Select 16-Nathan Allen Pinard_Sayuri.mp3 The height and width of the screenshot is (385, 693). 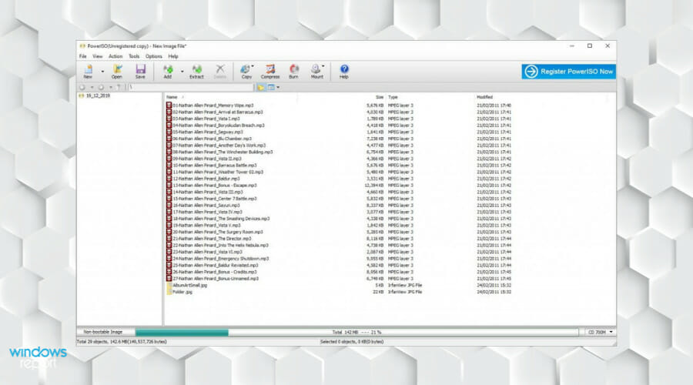[x=206, y=205]
